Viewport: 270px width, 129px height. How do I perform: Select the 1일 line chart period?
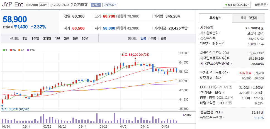[25, 38]
